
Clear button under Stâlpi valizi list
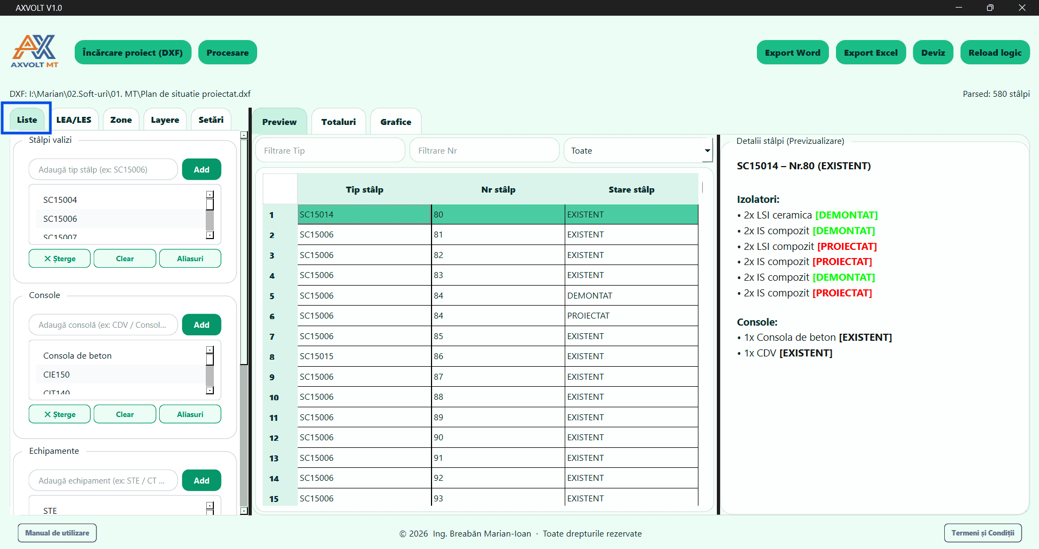click(x=125, y=259)
